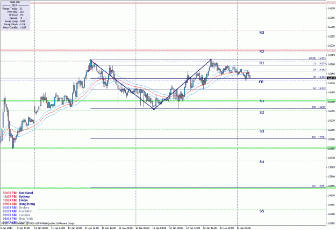Click the London session clock entry
Screen dimensions: 336x230
click(x=16, y=215)
